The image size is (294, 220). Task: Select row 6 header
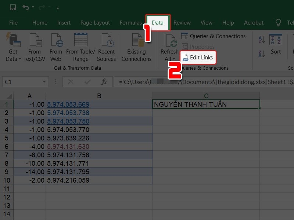7,146
